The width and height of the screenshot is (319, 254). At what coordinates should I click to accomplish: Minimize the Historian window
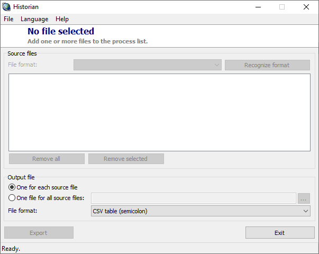(x=258, y=7)
